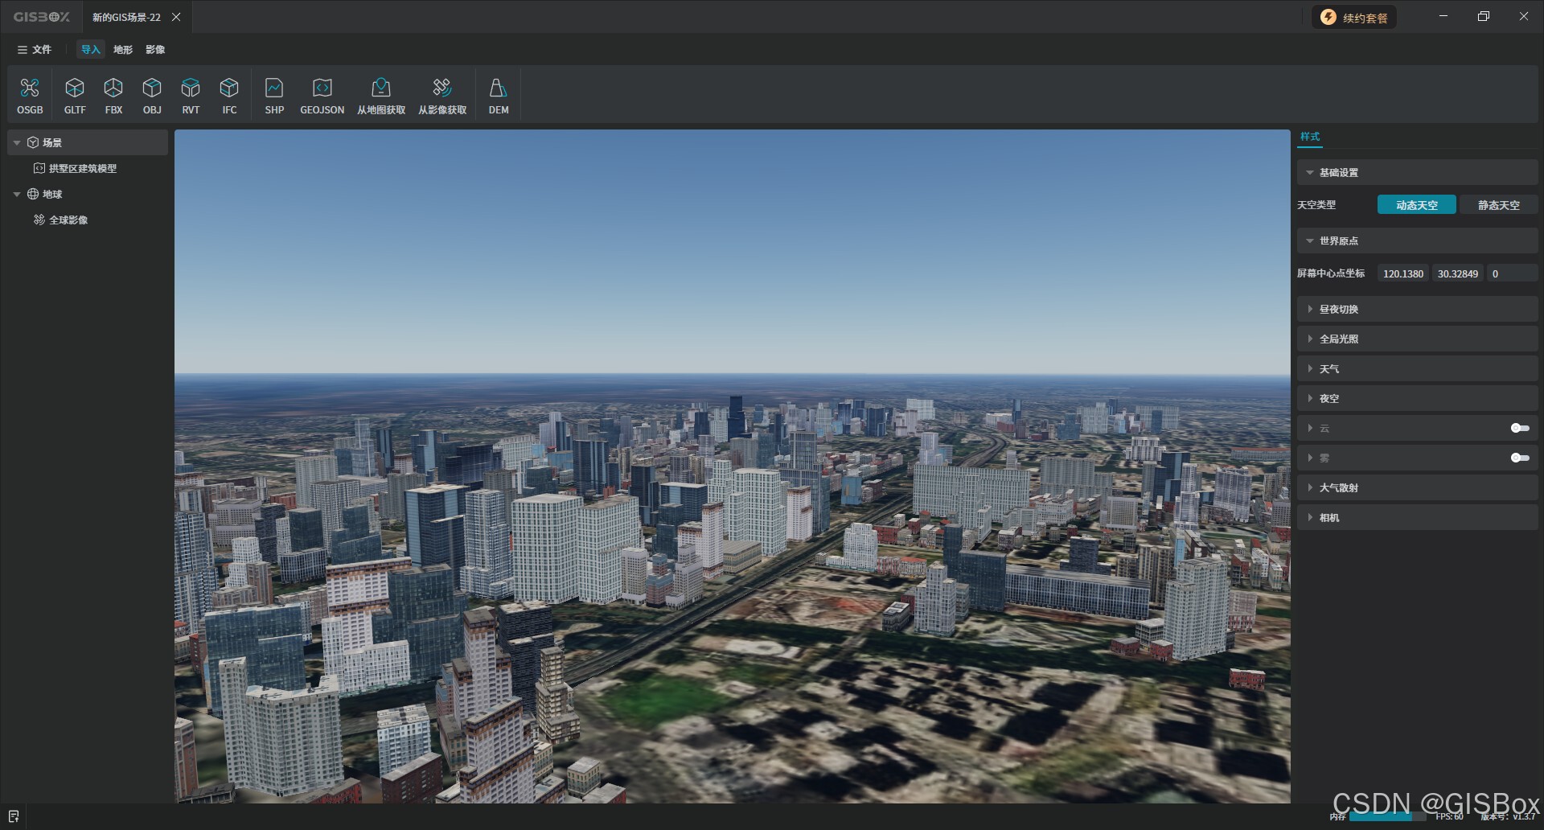Screen dimensions: 1544x830
Task: Select 静态天空 sky type
Action: (x=1498, y=205)
